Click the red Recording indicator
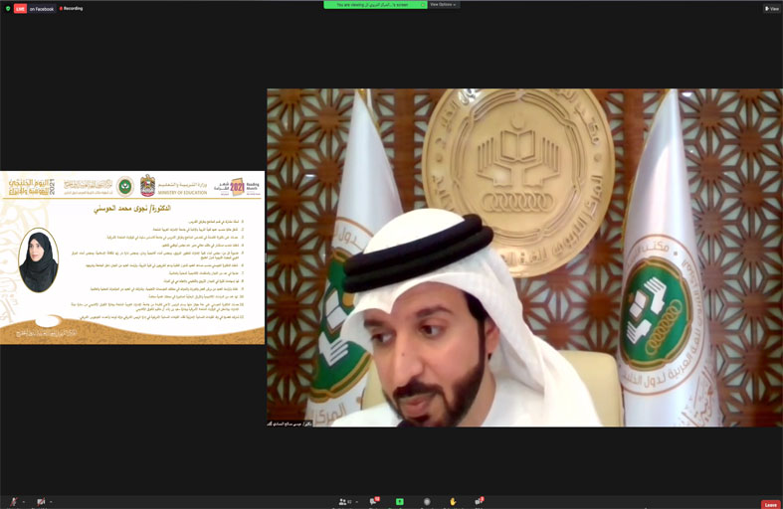Image resolution: width=783 pixels, height=509 pixels. click(72, 8)
